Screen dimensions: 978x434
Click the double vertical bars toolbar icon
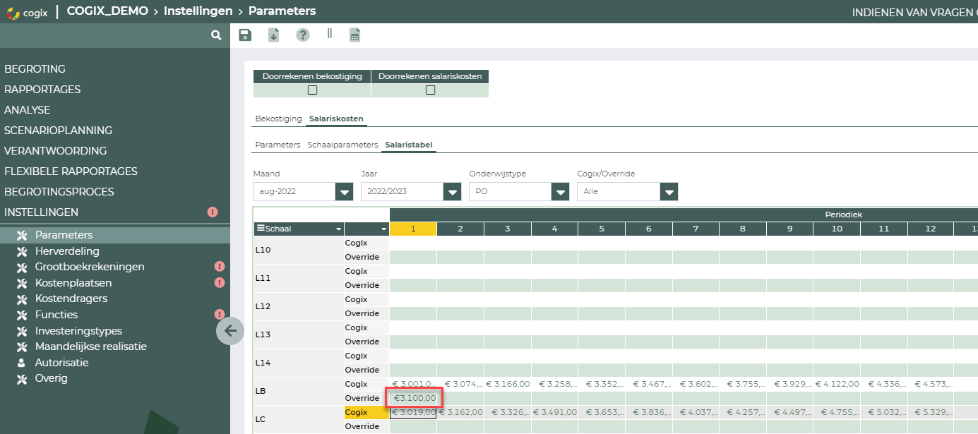point(329,33)
